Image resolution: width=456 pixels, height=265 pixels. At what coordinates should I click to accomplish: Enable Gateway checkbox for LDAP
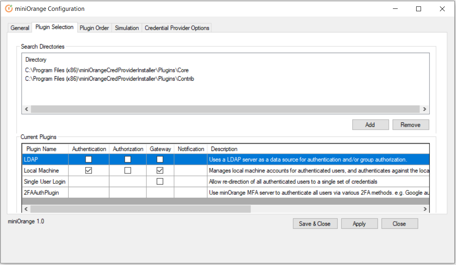coord(160,159)
